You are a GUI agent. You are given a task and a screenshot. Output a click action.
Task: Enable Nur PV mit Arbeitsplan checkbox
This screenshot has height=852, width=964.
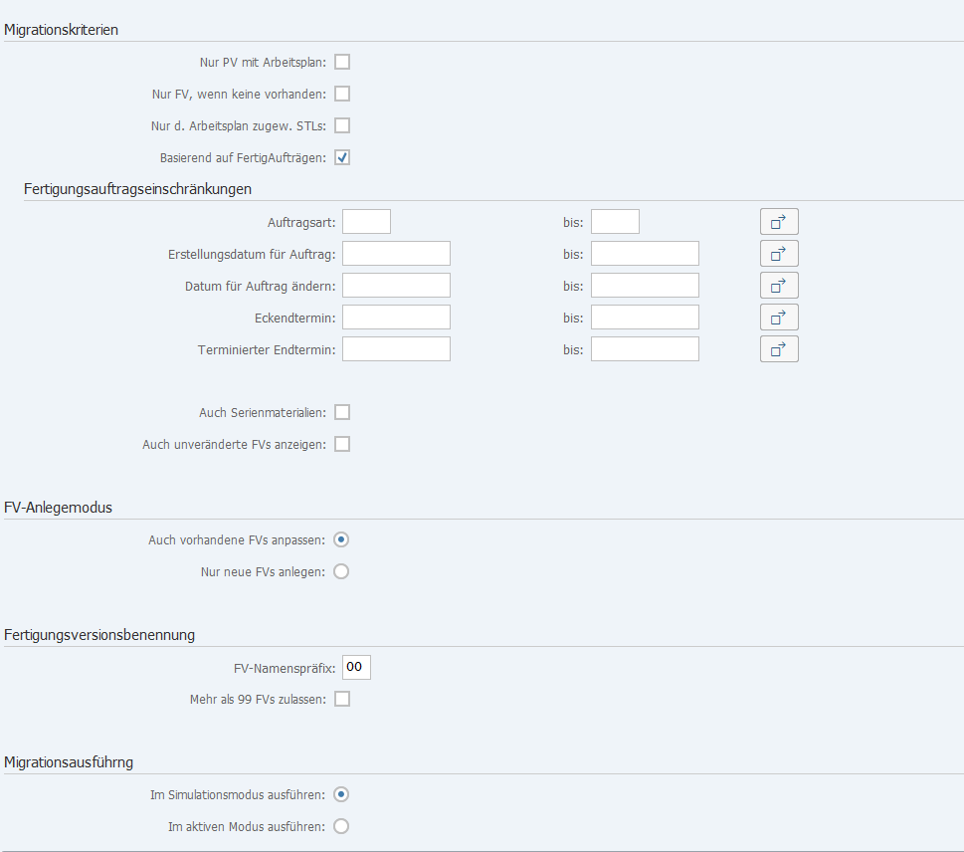coord(342,62)
